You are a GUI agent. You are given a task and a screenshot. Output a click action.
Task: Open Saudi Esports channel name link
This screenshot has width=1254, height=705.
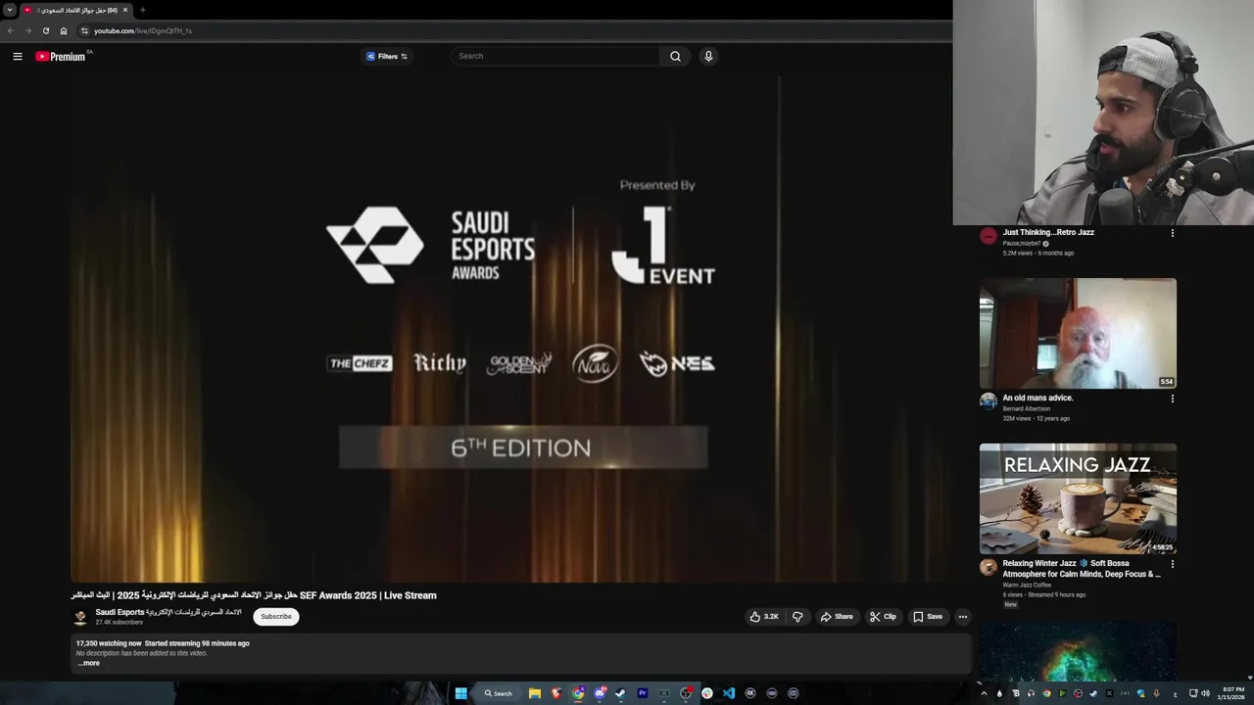click(168, 612)
